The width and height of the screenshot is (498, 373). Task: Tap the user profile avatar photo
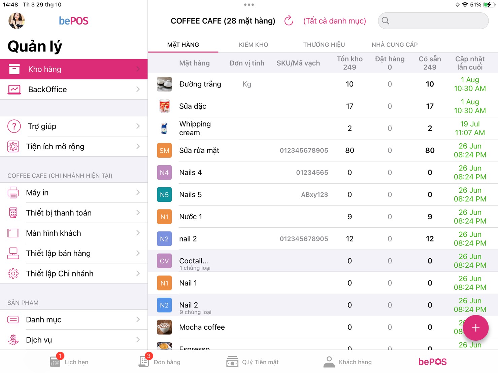(16, 21)
